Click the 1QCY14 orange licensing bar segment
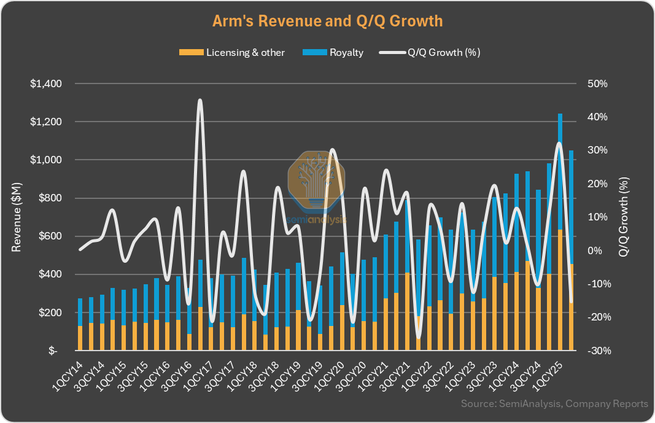This screenshot has width=655, height=423. pyautogui.click(x=80, y=338)
